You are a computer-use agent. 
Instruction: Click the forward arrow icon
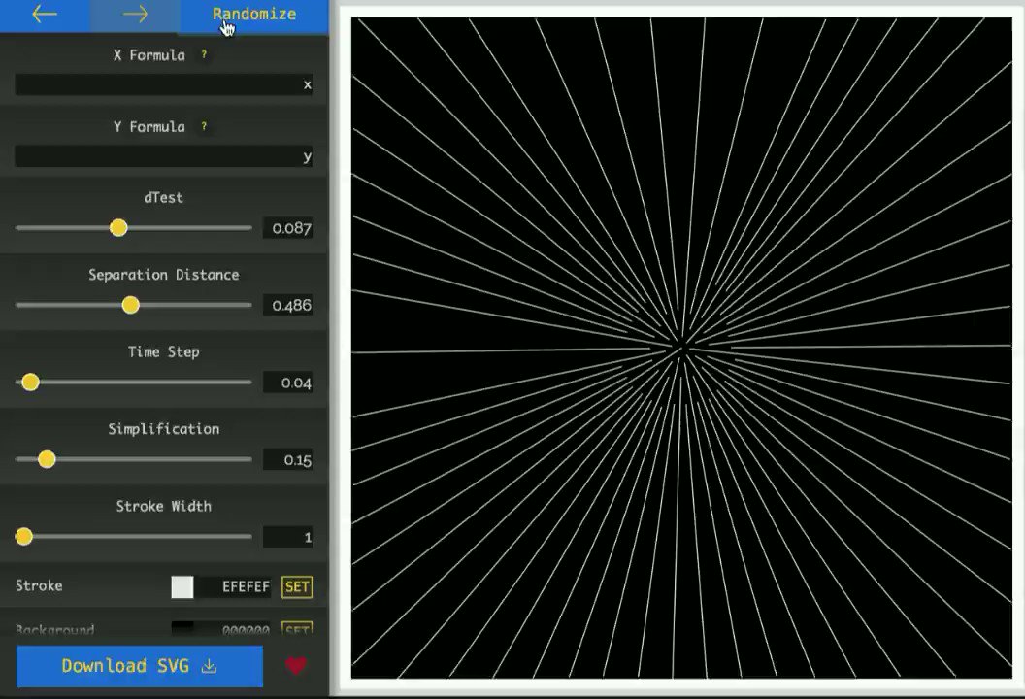click(x=135, y=14)
